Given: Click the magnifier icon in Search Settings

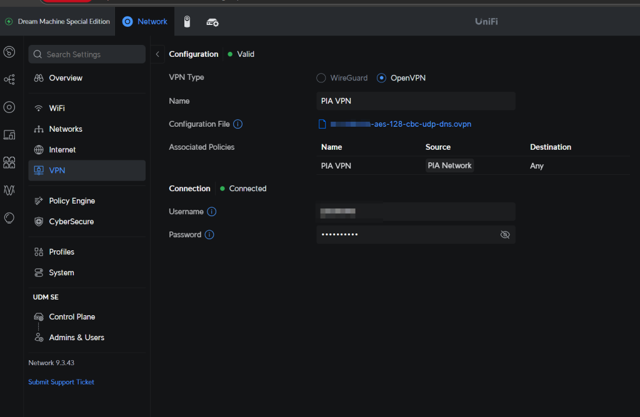Looking at the screenshot, I should coord(37,54).
